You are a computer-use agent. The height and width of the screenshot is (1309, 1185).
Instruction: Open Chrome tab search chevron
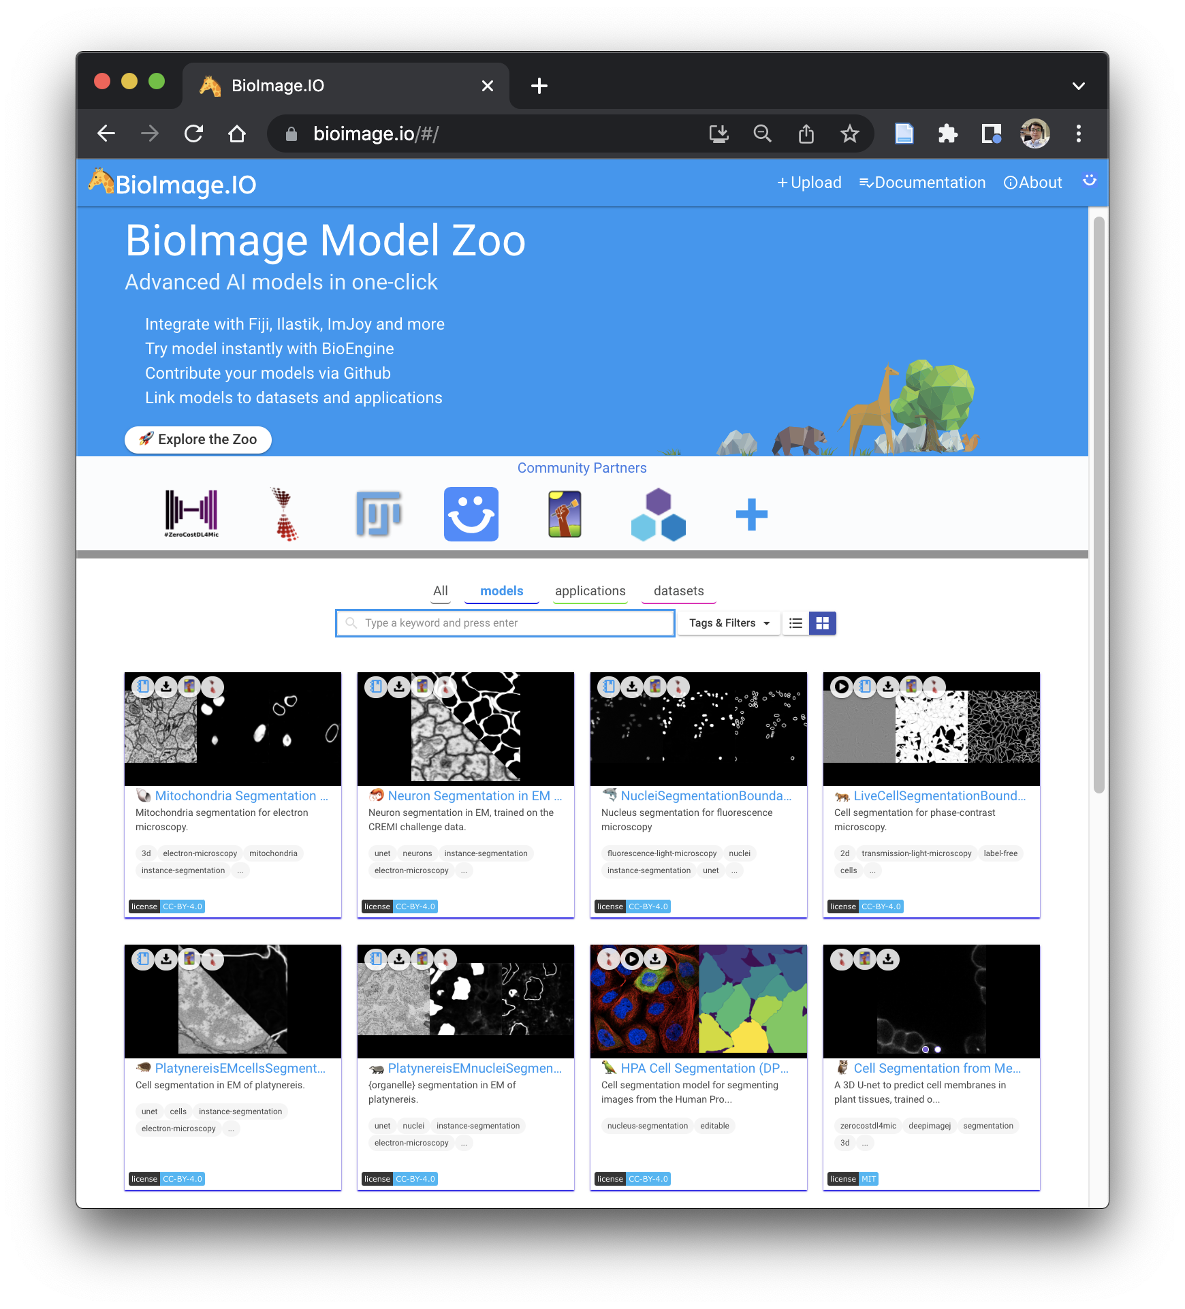coord(1079,86)
